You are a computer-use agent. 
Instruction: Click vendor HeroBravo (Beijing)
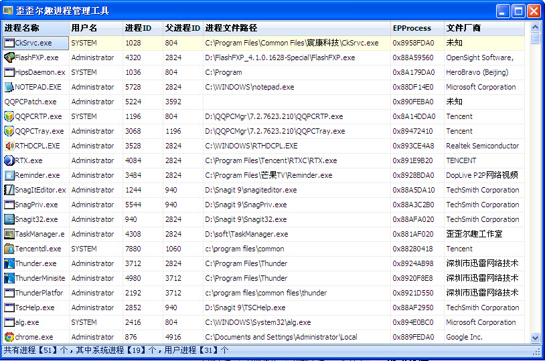click(x=477, y=72)
